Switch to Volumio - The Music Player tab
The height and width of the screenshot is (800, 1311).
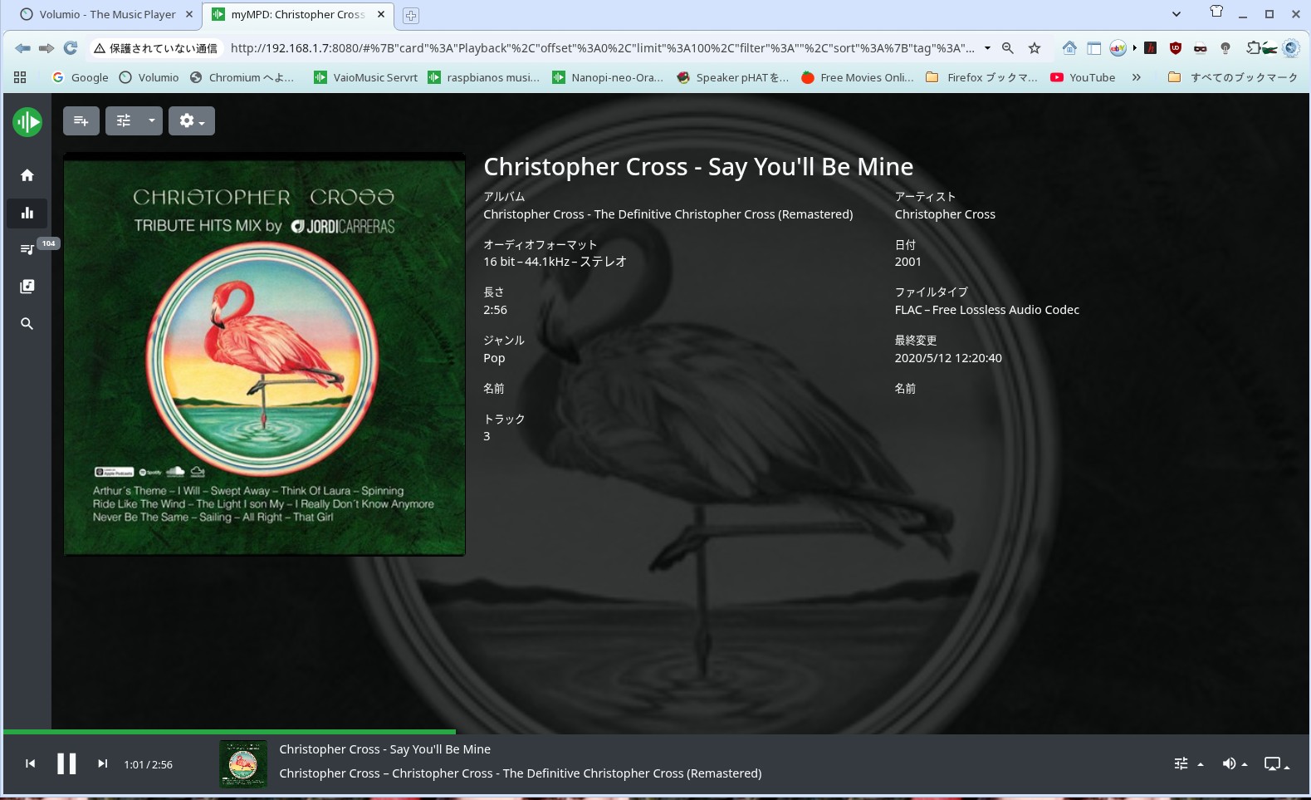(108, 14)
